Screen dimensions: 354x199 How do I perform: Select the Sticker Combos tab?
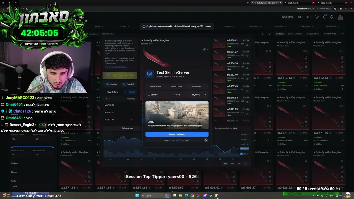coord(295,34)
